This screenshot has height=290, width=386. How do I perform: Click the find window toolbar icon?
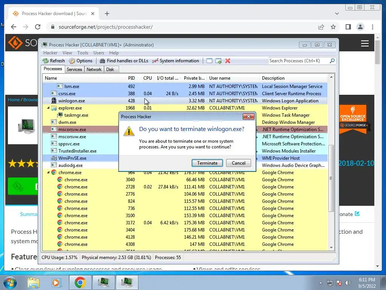point(209,61)
